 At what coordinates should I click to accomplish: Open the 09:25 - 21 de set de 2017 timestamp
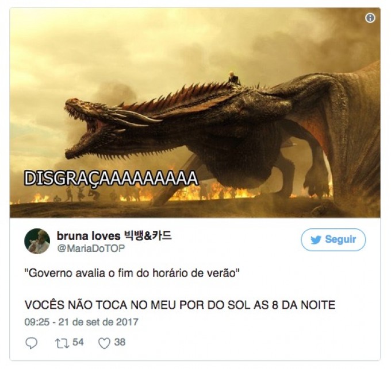click(x=81, y=322)
